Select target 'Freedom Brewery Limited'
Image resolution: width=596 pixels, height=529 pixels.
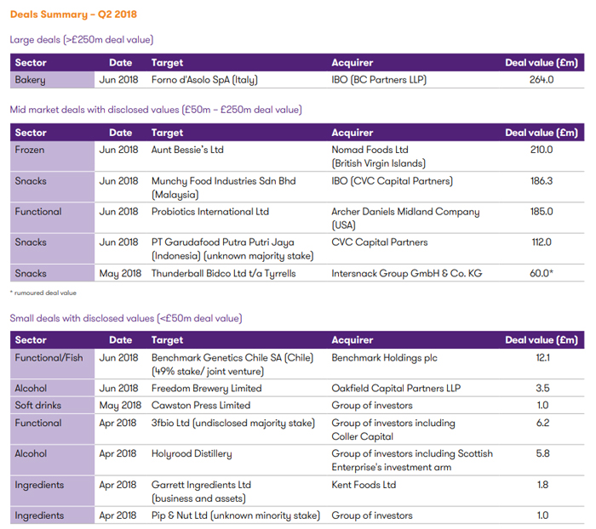click(x=206, y=389)
